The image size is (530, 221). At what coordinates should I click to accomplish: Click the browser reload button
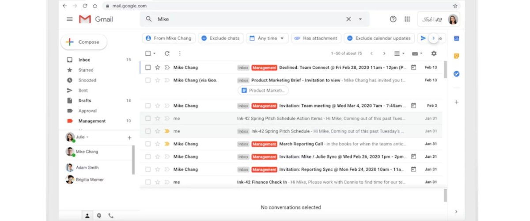[85, 6]
